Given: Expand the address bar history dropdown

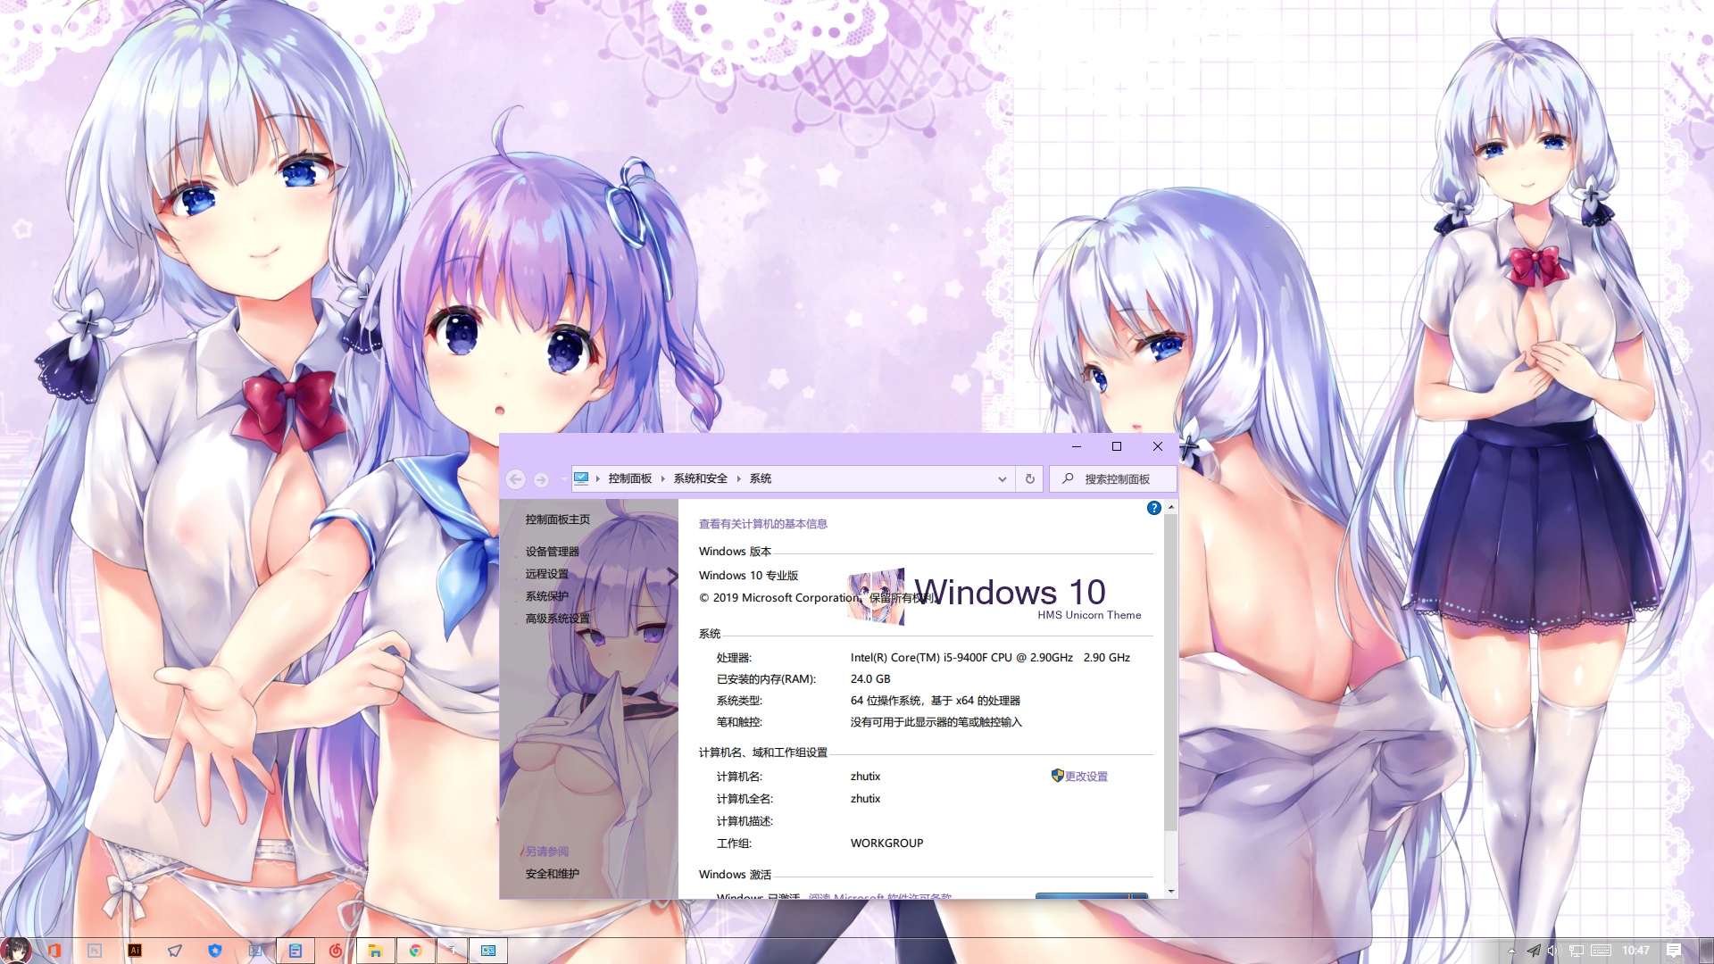Looking at the screenshot, I should click(1002, 479).
